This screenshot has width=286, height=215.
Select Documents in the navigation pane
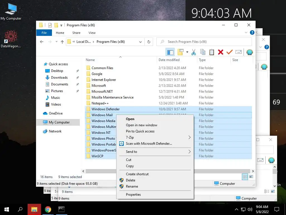[x=59, y=84]
